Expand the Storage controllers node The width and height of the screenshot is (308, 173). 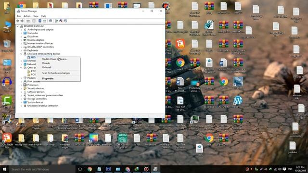point(21,99)
